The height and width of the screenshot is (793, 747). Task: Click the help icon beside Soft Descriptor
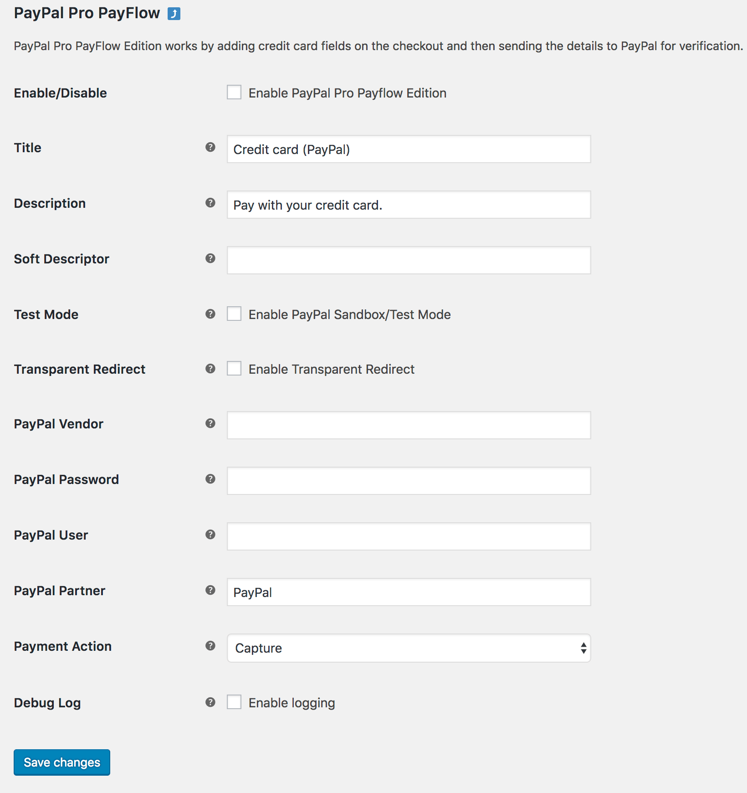210,258
